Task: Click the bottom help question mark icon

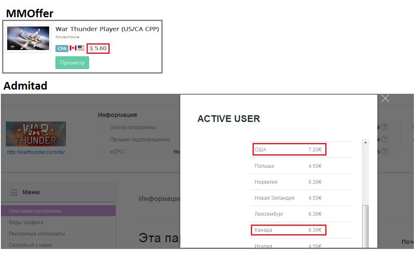Action: click(384, 151)
